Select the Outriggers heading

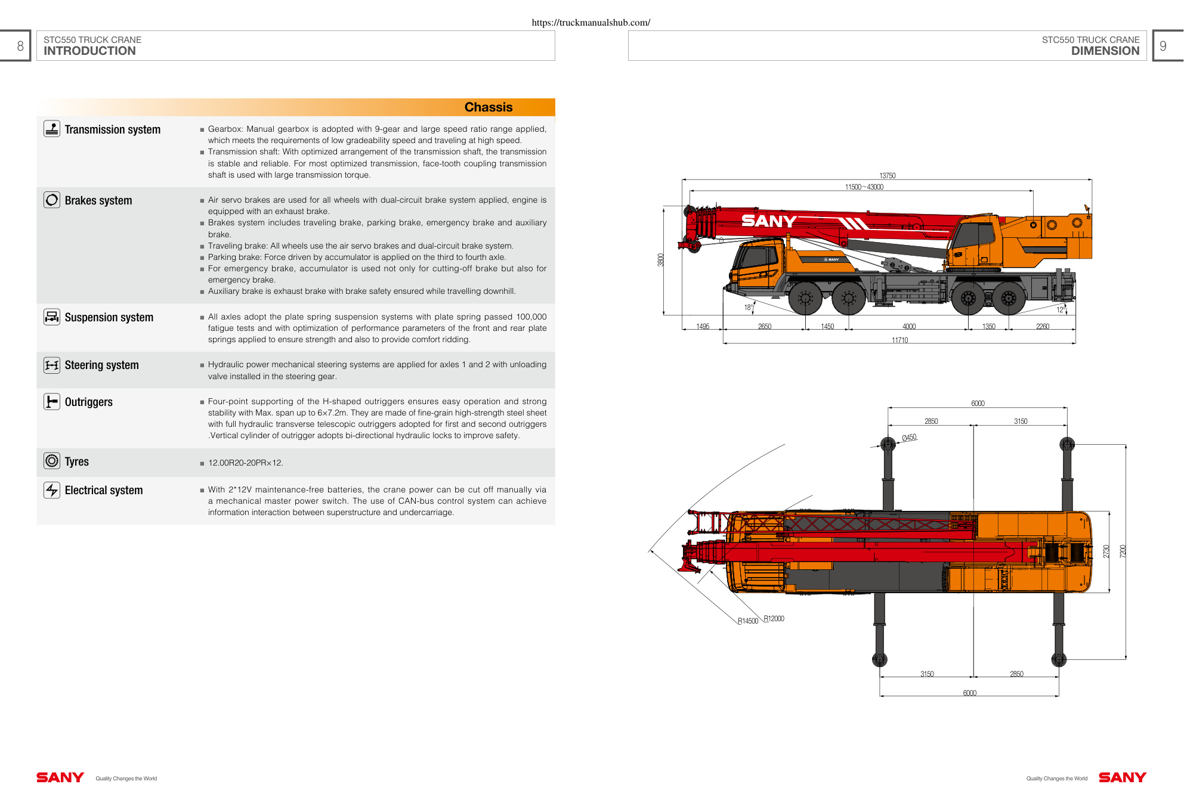(x=88, y=402)
